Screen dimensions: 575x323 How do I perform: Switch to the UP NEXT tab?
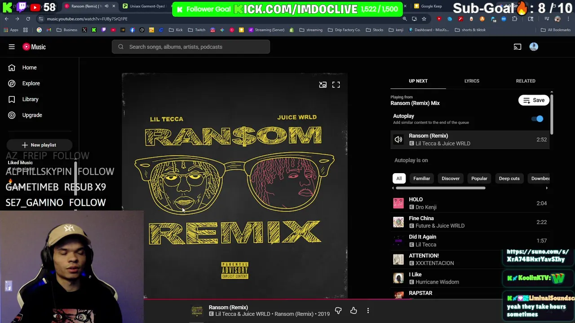click(x=418, y=81)
